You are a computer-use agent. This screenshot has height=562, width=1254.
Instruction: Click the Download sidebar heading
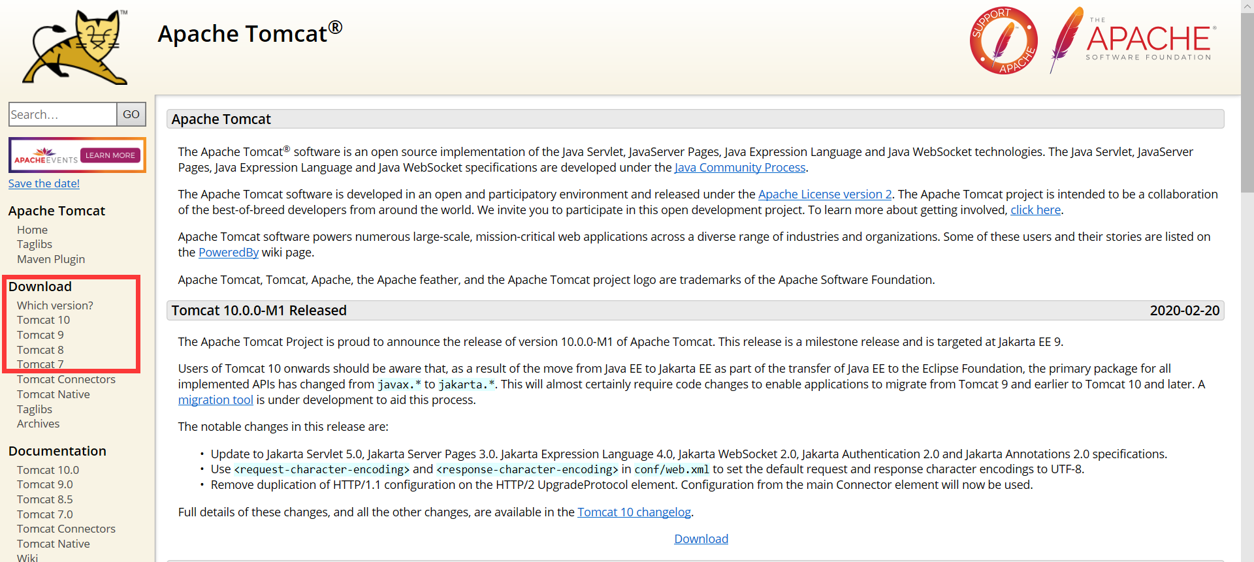[x=40, y=287]
